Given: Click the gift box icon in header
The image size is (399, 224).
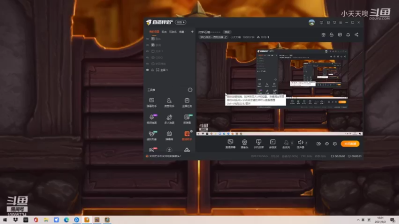Looking at the screenshot, I should tap(323, 35).
